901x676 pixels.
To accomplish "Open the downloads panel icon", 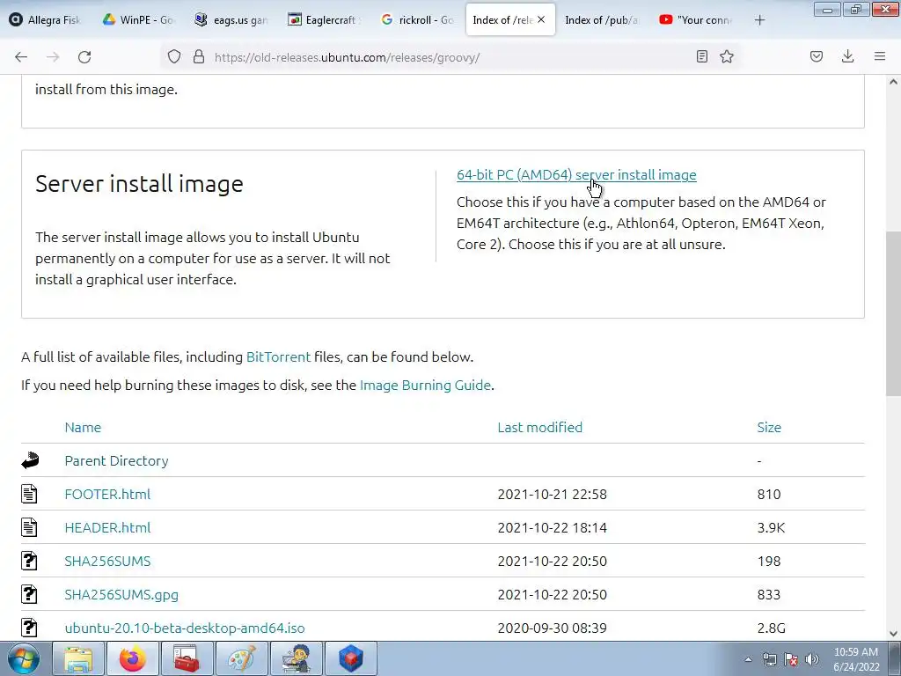I will click(x=847, y=56).
